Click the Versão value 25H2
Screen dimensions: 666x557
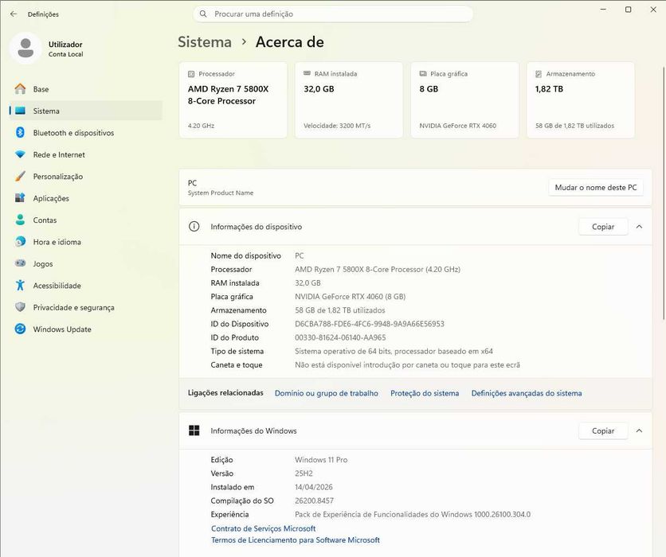tap(304, 473)
